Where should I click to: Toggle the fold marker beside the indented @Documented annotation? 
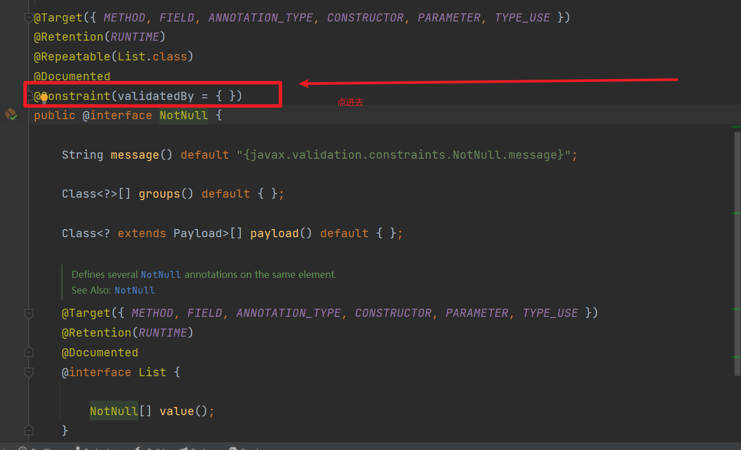coord(28,351)
